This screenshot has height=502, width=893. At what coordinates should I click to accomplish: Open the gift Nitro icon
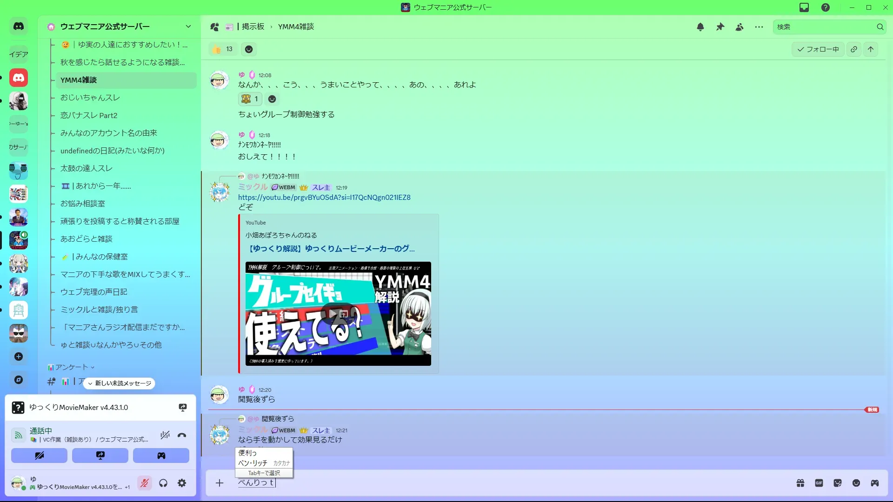800,483
